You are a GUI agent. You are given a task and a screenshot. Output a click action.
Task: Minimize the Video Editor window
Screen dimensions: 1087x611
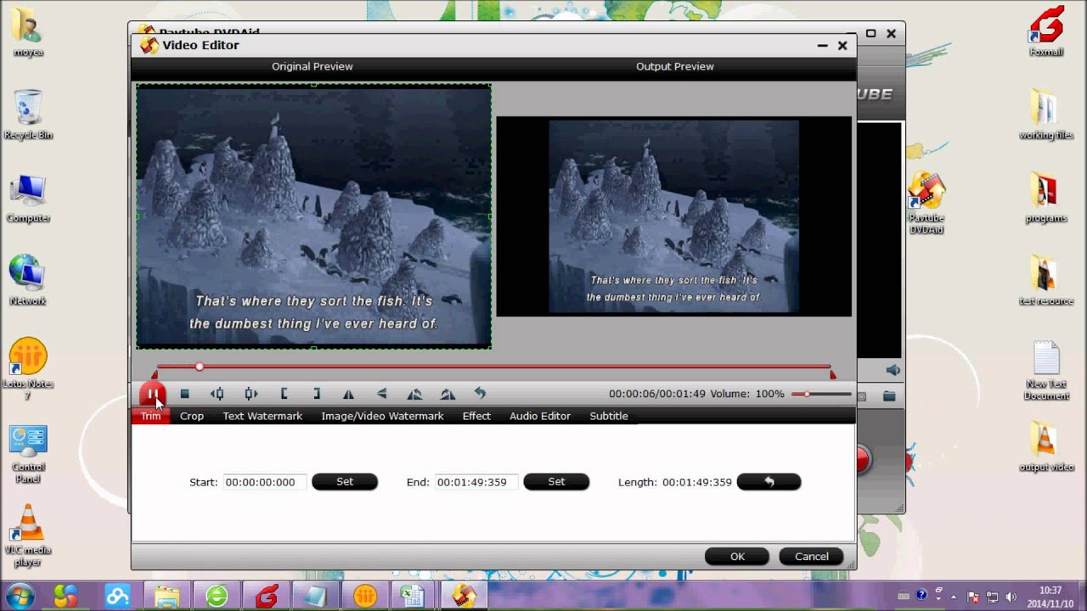822,46
